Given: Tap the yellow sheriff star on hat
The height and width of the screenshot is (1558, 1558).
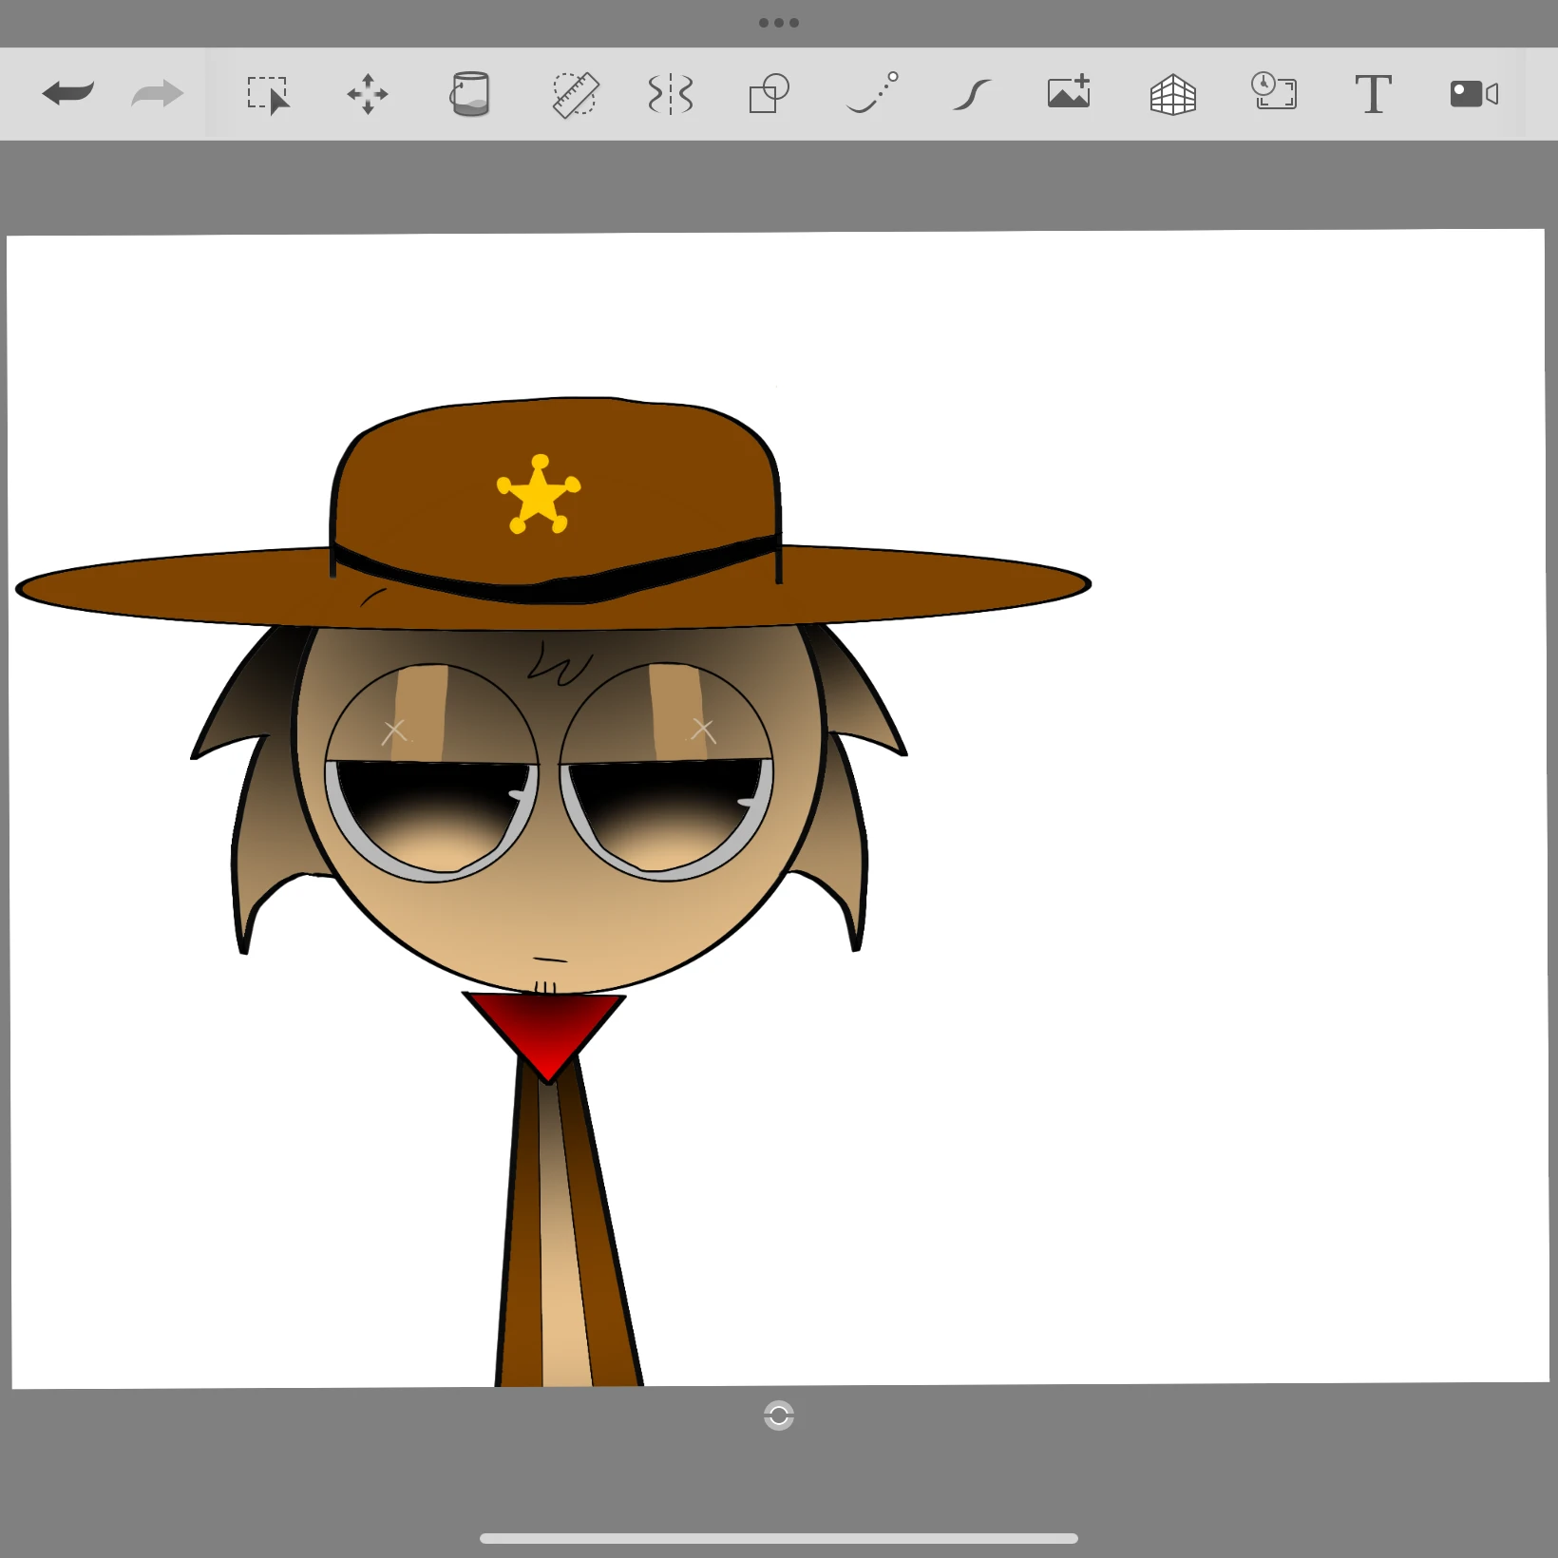Looking at the screenshot, I should pyautogui.click(x=539, y=495).
